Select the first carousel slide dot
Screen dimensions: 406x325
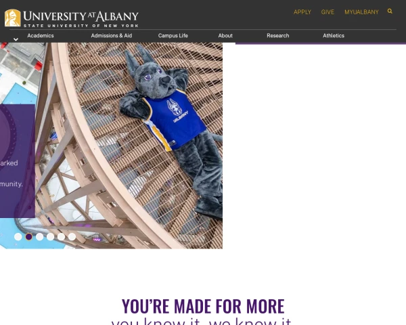pos(18,236)
